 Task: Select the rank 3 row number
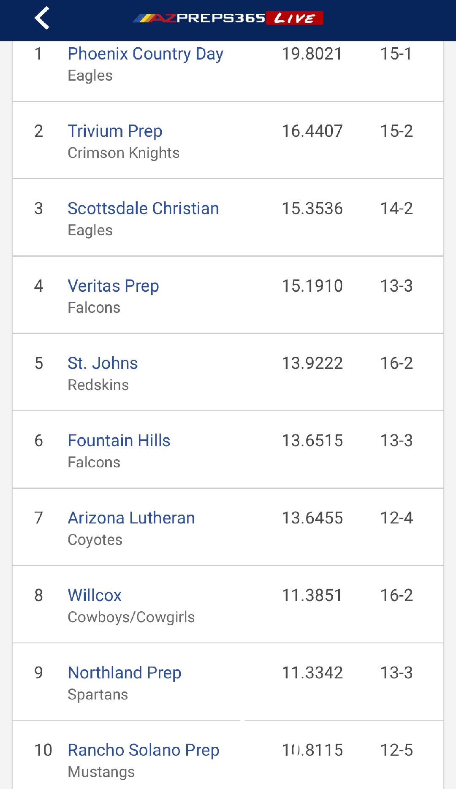point(38,209)
